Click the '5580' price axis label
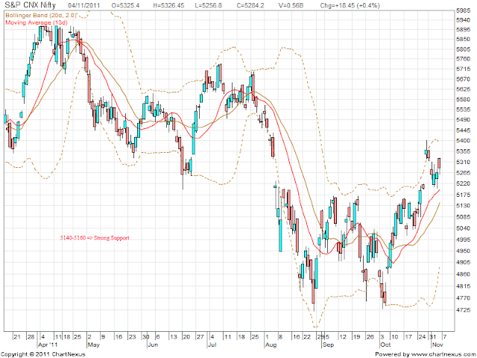 464,99
